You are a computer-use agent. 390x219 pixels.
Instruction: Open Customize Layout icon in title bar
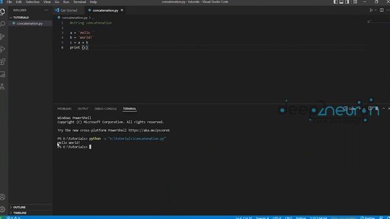355,2
